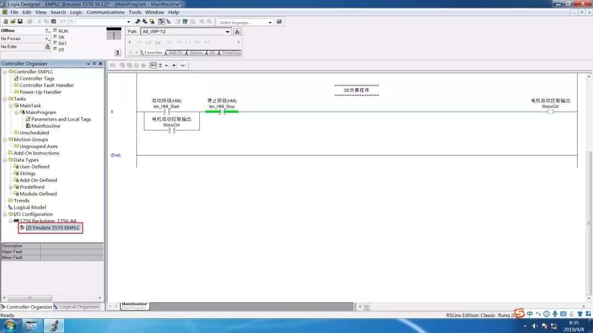
Task: Select MainRoutine in organizer tree
Action: [x=46, y=126]
